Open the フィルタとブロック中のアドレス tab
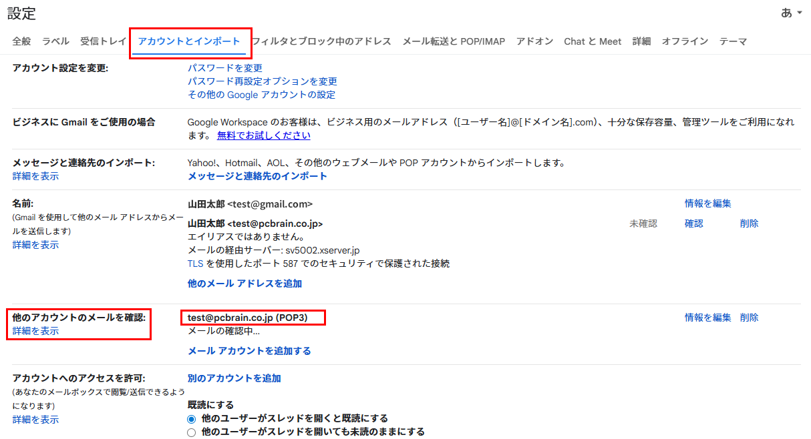The height and width of the screenshot is (439, 811). (x=321, y=41)
